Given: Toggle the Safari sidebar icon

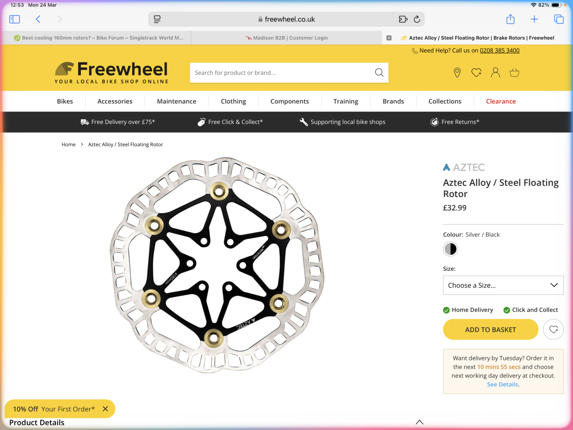Looking at the screenshot, I should [x=14, y=19].
